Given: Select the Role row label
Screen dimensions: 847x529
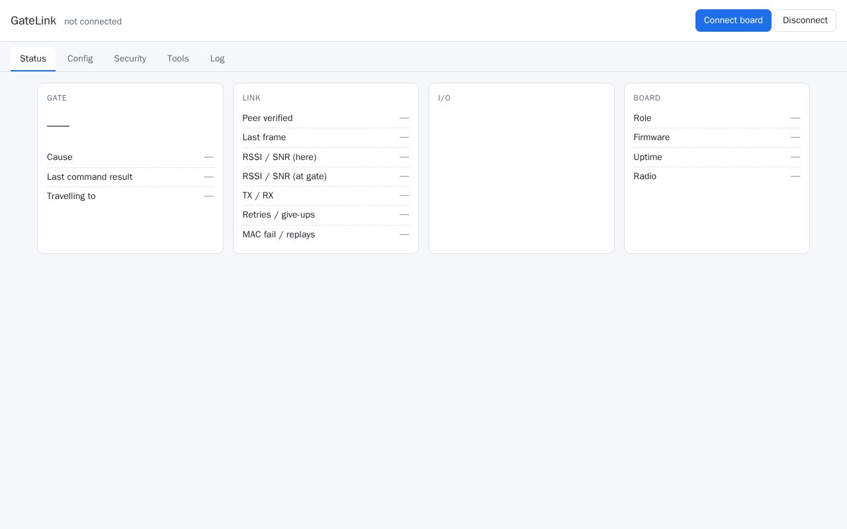Looking at the screenshot, I should coord(643,118).
